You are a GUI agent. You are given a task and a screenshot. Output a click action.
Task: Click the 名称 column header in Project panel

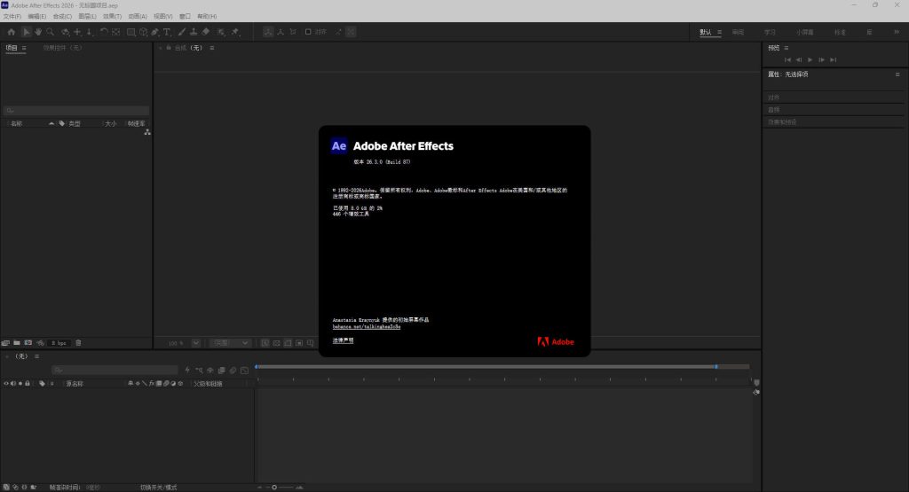16,123
